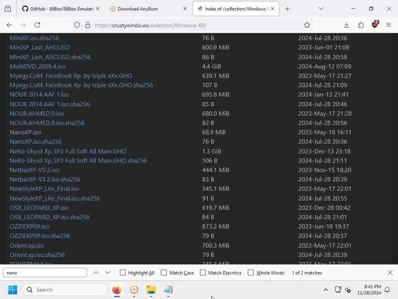Open Firefox from the taskbar
Viewport: 398px width, 299px height.
click(x=117, y=290)
